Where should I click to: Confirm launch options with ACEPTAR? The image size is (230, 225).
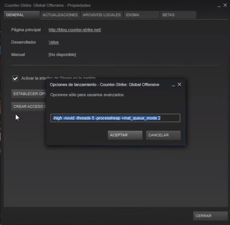125,135
